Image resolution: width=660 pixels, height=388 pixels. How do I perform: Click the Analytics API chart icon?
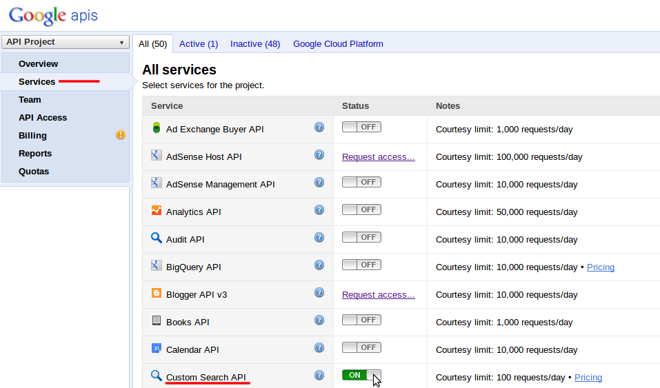pyautogui.click(x=156, y=211)
